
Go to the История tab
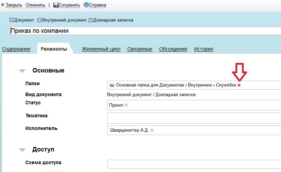[204, 49]
